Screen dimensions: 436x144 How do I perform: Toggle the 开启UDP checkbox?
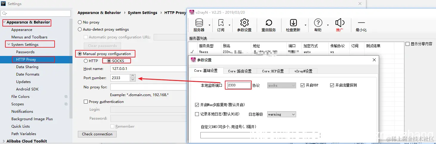(303, 85)
